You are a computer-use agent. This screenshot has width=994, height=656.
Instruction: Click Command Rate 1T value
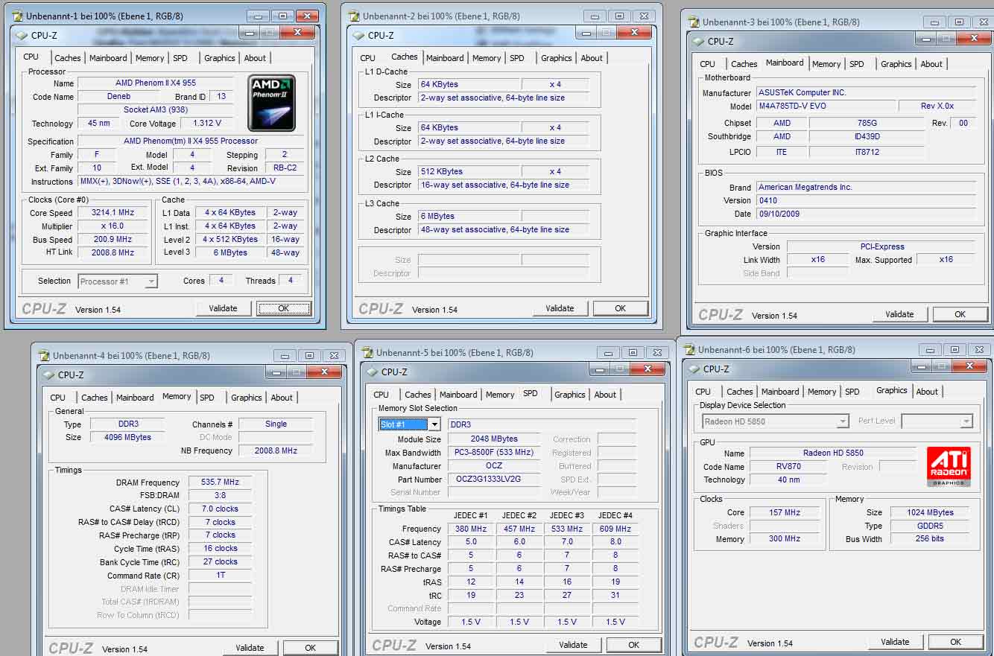click(x=221, y=575)
